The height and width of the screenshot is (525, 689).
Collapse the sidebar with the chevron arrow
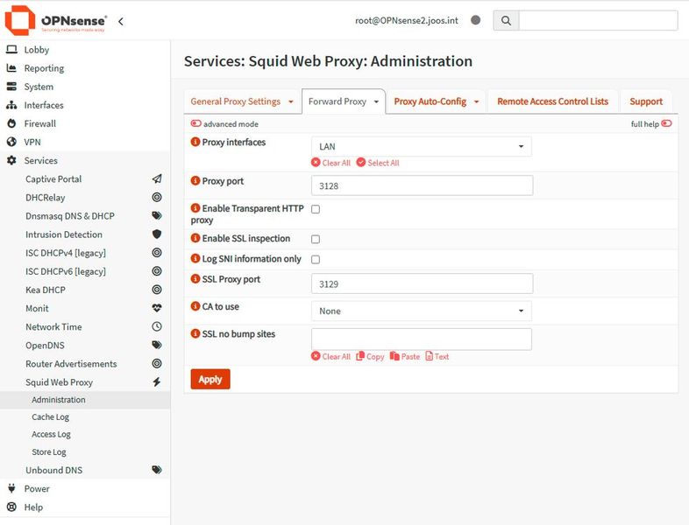(x=120, y=21)
